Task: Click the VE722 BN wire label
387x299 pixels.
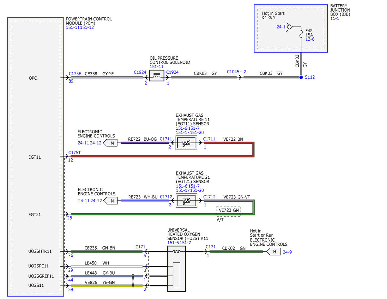Action: [x=233, y=139]
